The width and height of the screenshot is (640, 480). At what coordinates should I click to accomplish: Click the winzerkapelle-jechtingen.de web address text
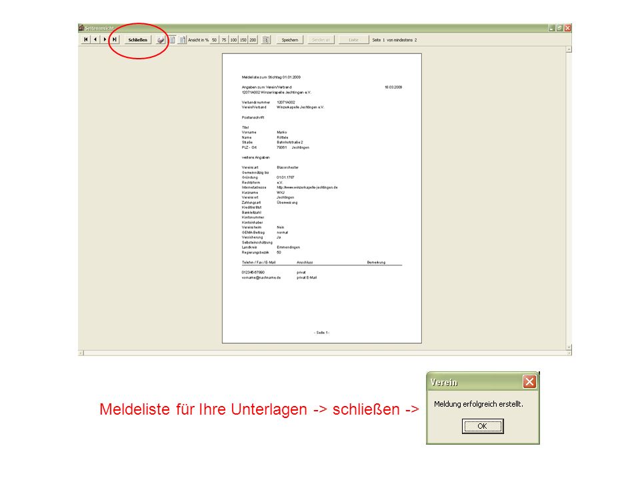point(307,187)
